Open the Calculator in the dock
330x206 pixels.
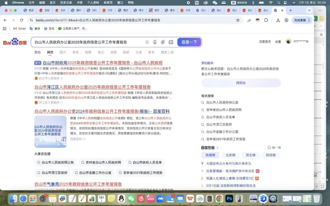pyautogui.click(x=209, y=198)
